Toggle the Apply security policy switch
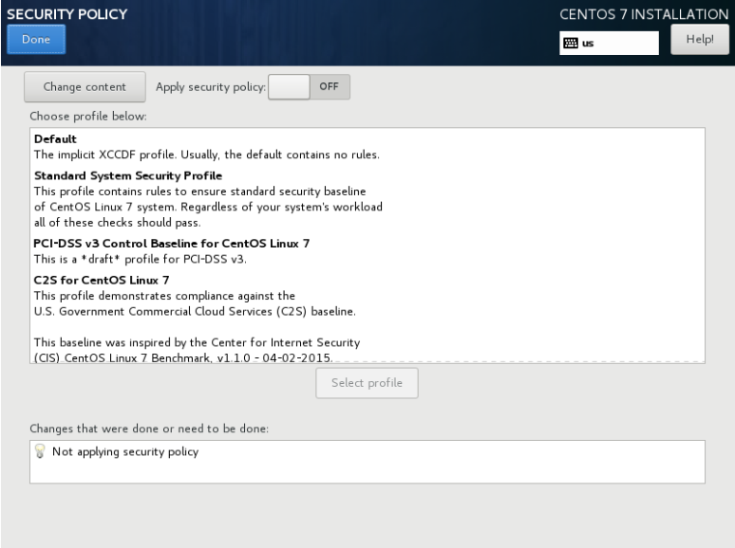This screenshot has height=548, width=735. click(309, 86)
